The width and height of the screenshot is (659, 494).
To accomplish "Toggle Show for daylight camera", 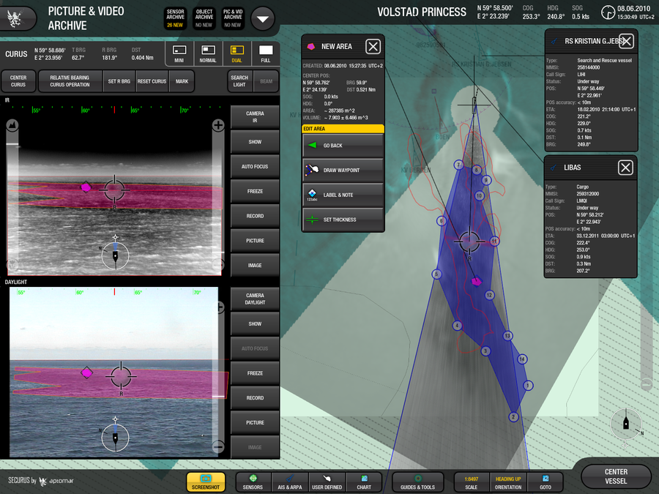I will pyautogui.click(x=255, y=324).
